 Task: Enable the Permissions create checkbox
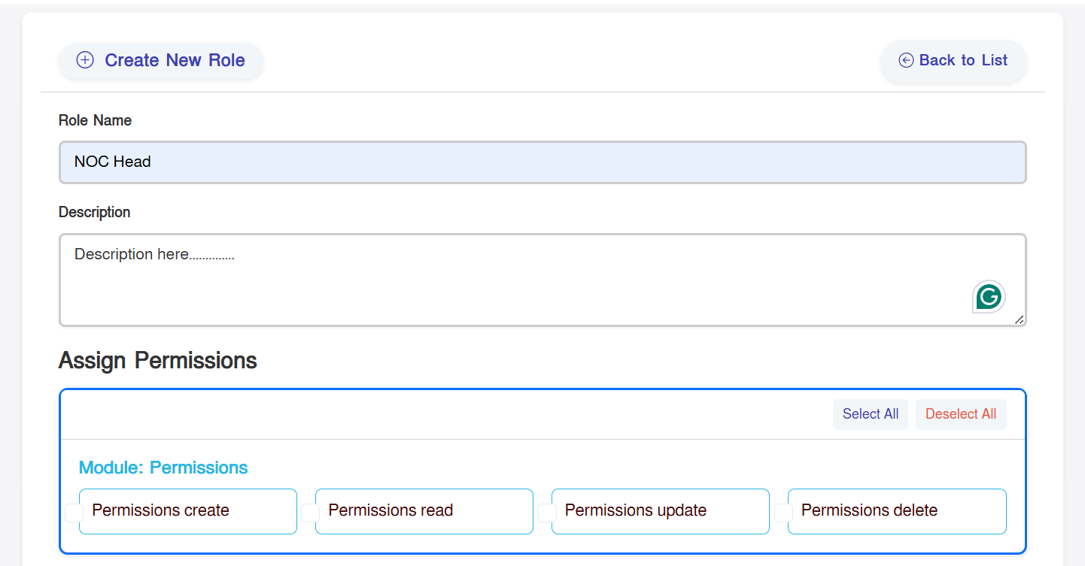click(74, 513)
